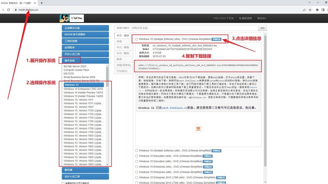Check Windows 10 Multiple Editions x64 checkbox
Viewport: 328px width, 184px height.
(x=137, y=39)
